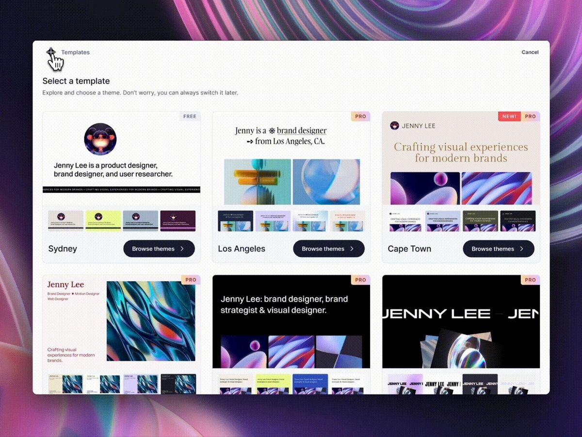Click the FREE badge on the Sydney template
The image size is (582, 437).
coord(190,117)
